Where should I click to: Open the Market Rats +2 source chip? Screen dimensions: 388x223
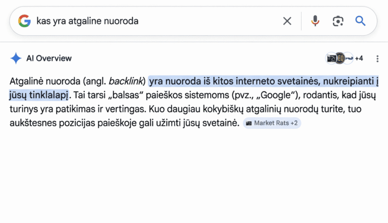click(x=272, y=123)
